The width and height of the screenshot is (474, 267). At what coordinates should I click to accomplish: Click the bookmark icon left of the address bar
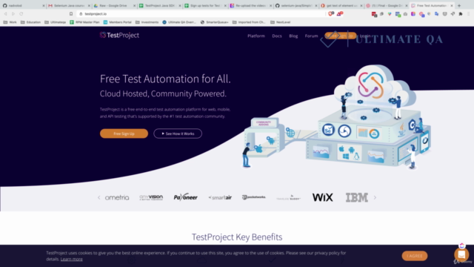(71, 14)
